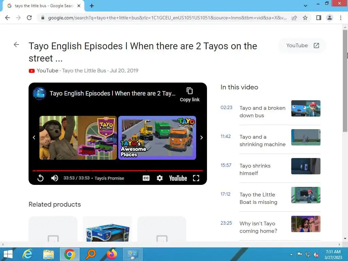348x261 pixels.
Task: Jump to 23:25 timestamp
Action: coord(226,223)
